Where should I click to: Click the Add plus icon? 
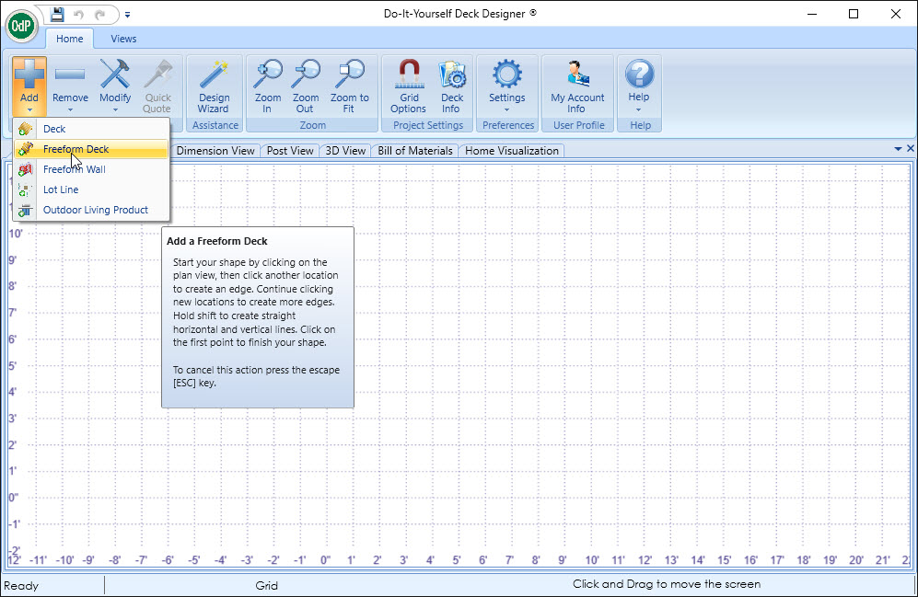click(x=29, y=74)
